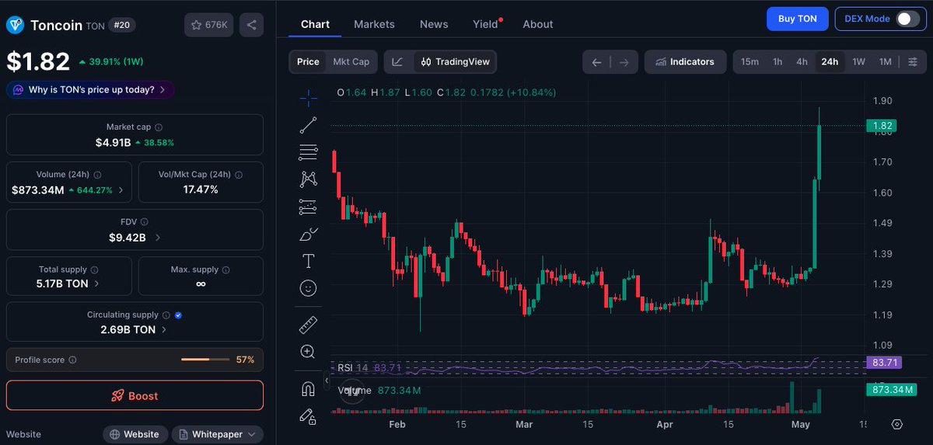Image resolution: width=933 pixels, height=445 pixels.
Task: Set chart interval to 15m
Action: 750,62
